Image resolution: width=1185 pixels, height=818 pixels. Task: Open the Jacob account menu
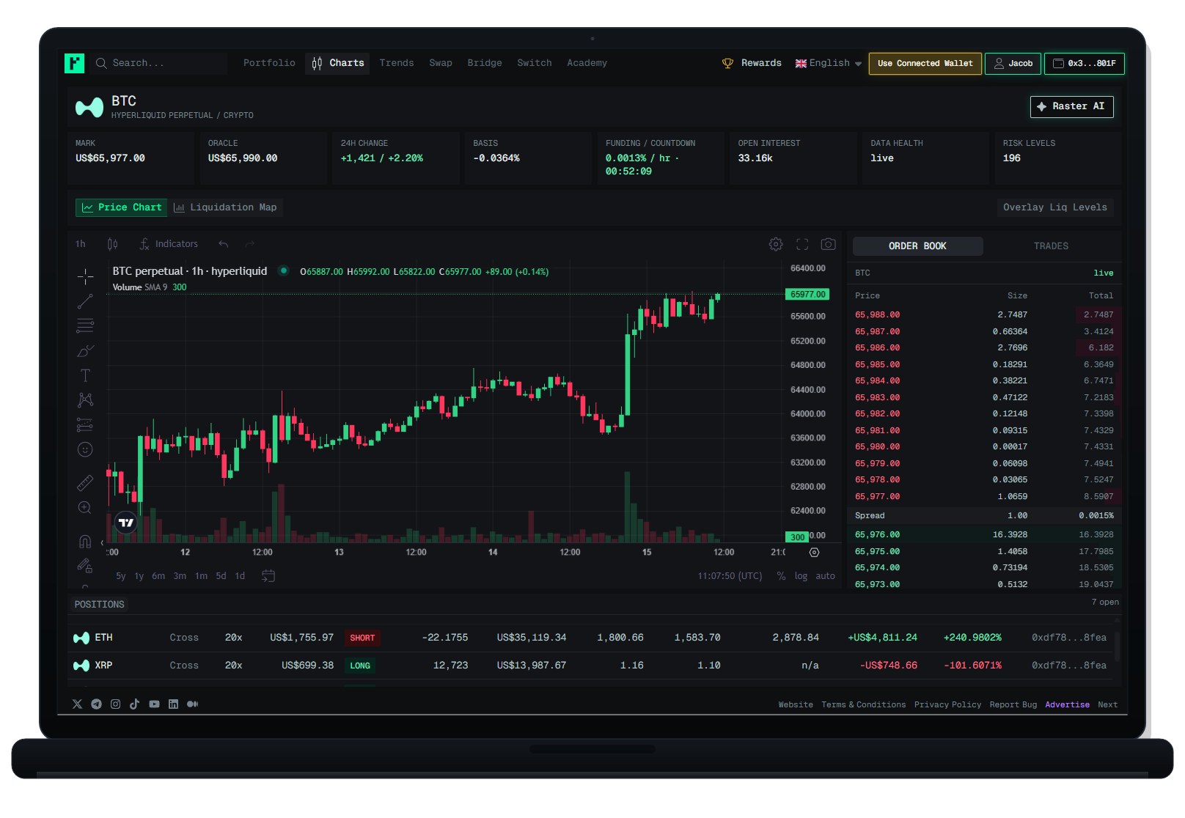point(1013,64)
